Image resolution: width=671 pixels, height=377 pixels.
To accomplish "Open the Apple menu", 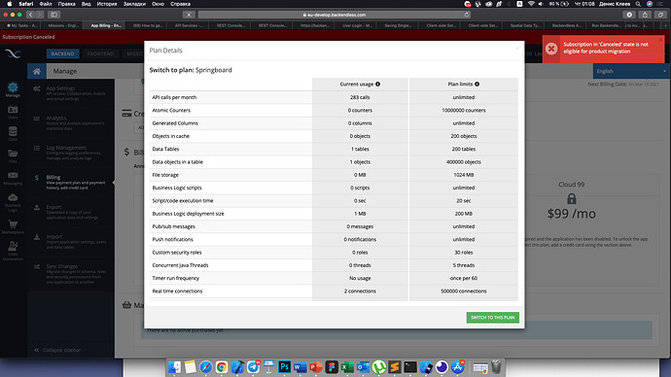I will 10,4.
